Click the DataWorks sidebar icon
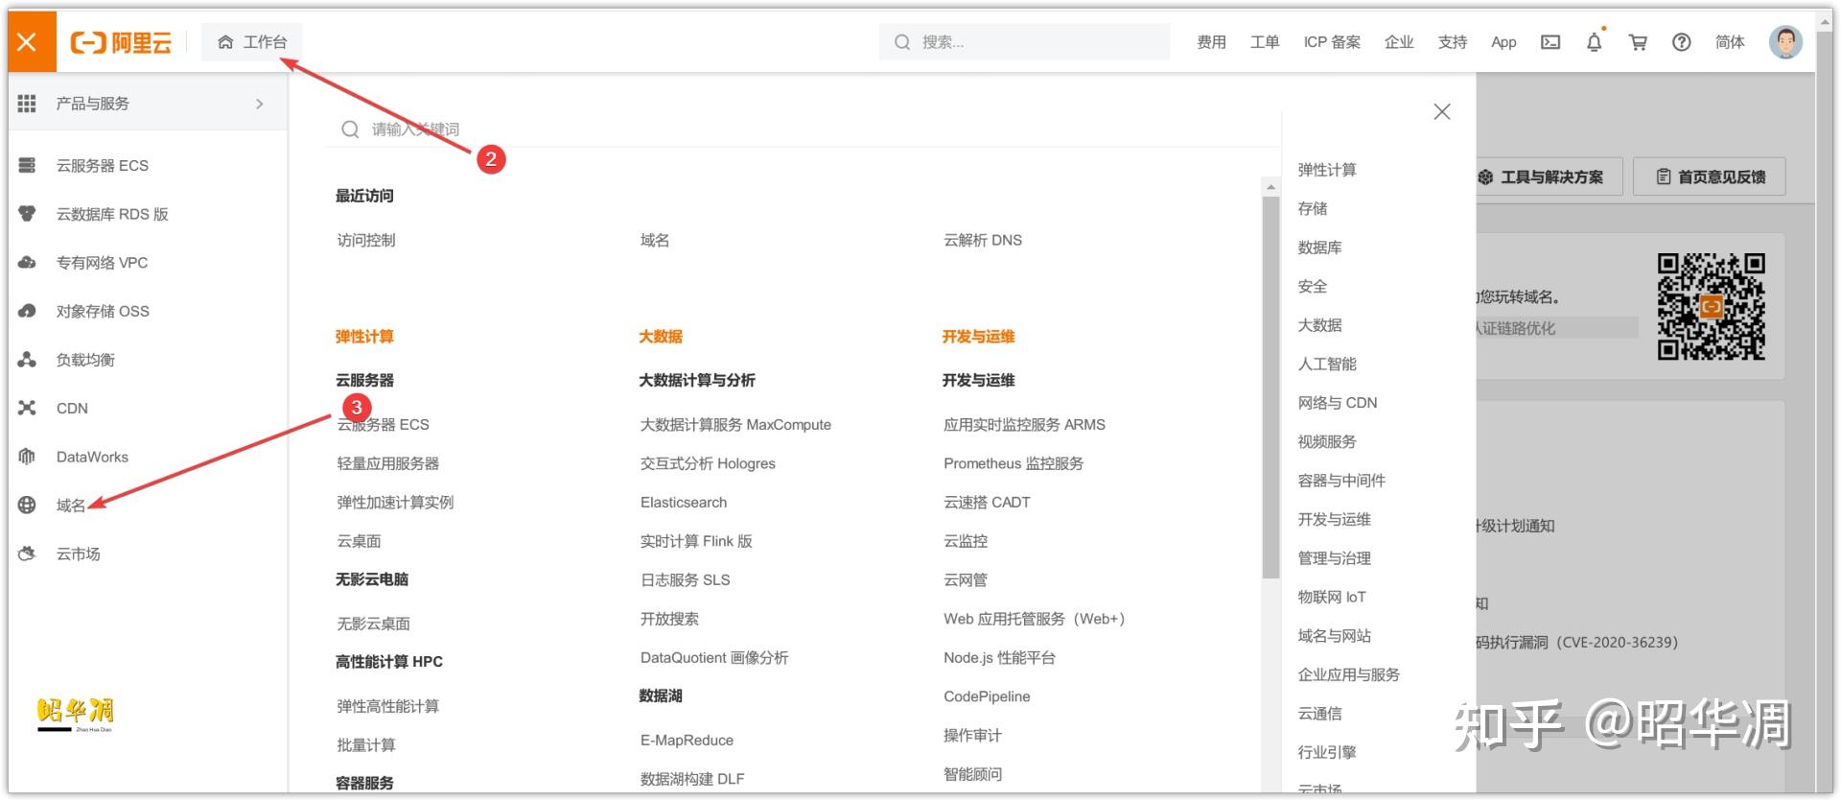Viewport: 1841px width, 801px height. pyautogui.click(x=27, y=457)
